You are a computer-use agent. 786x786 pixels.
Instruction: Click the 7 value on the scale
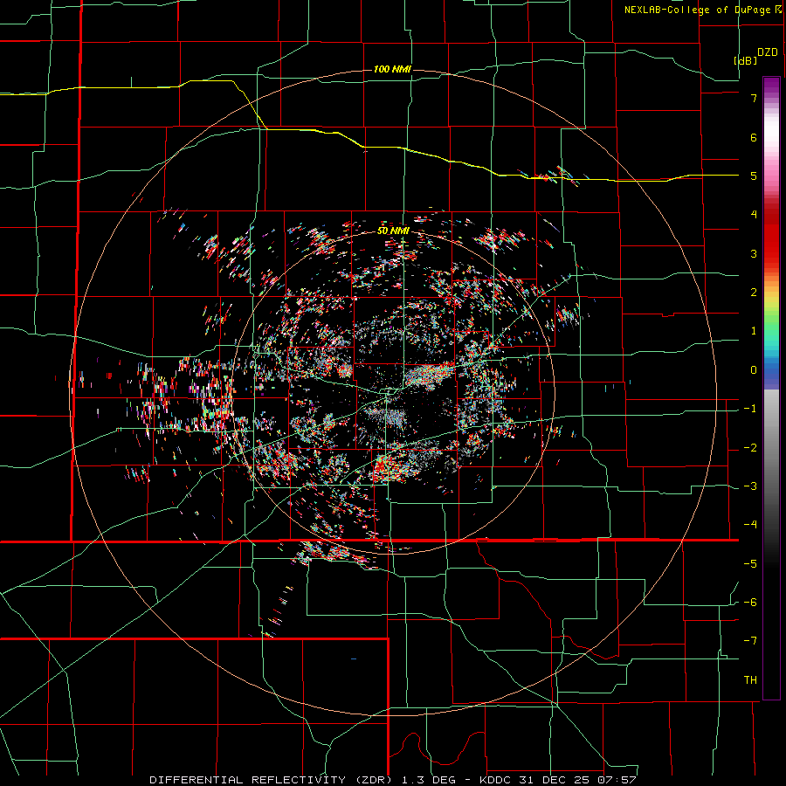754,98
